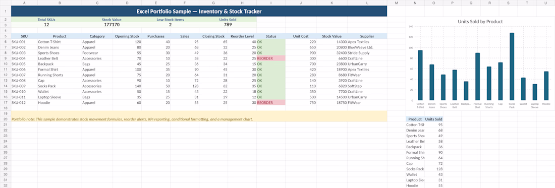Screen dimensions: 555x188
Task: Click Units Sold header in the summary table
Action: point(433,119)
